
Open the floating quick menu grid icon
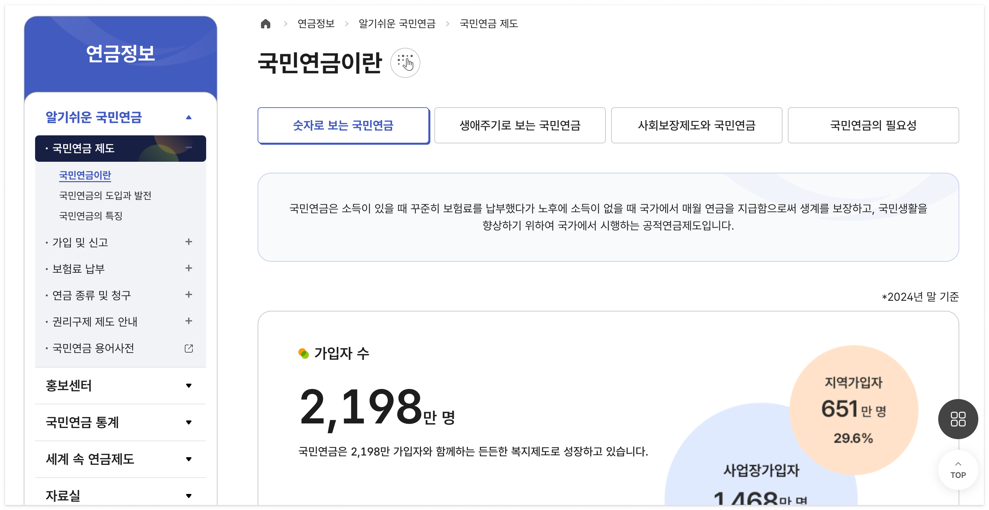pos(958,419)
